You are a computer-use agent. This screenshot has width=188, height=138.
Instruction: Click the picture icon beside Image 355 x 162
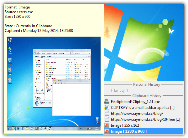pyautogui.click(x=107, y=125)
